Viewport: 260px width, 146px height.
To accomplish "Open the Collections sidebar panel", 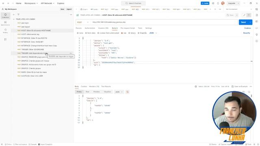I will pyautogui.click(x=5, y=16).
